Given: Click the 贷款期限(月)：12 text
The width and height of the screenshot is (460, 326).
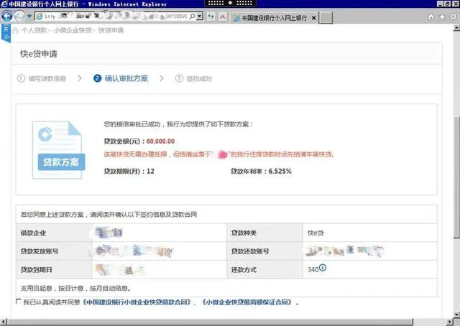Looking at the screenshot, I should (129, 171).
